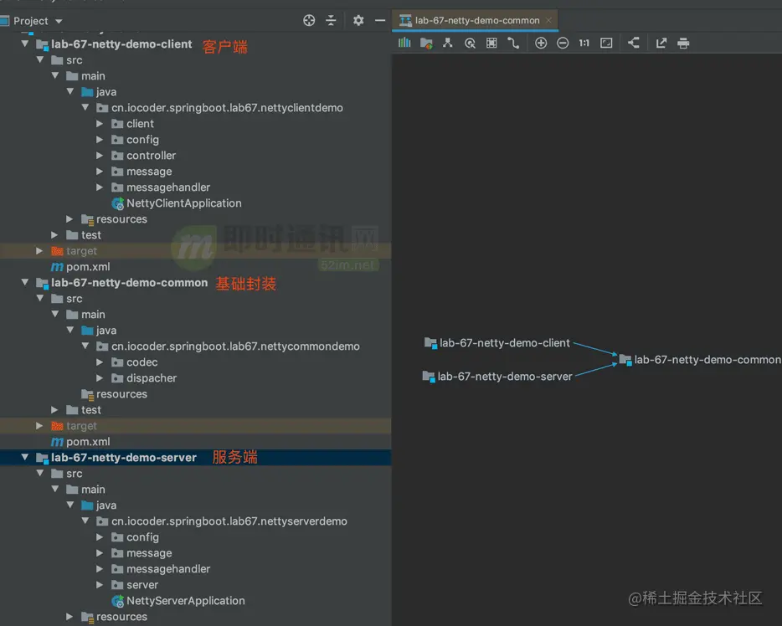Collapse lab-67-netty-demo-server module
This screenshot has height=626, width=782.
[x=25, y=457]
